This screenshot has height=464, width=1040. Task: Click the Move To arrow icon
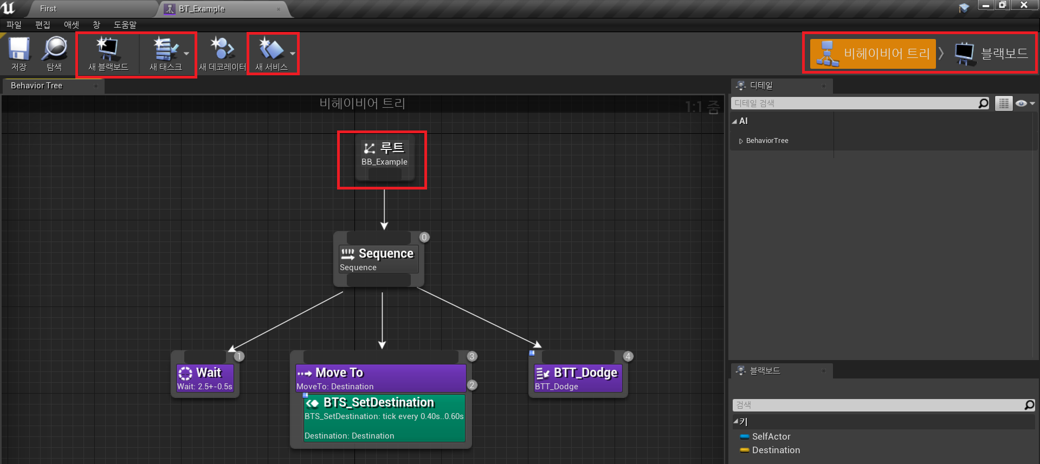(305, 373)
